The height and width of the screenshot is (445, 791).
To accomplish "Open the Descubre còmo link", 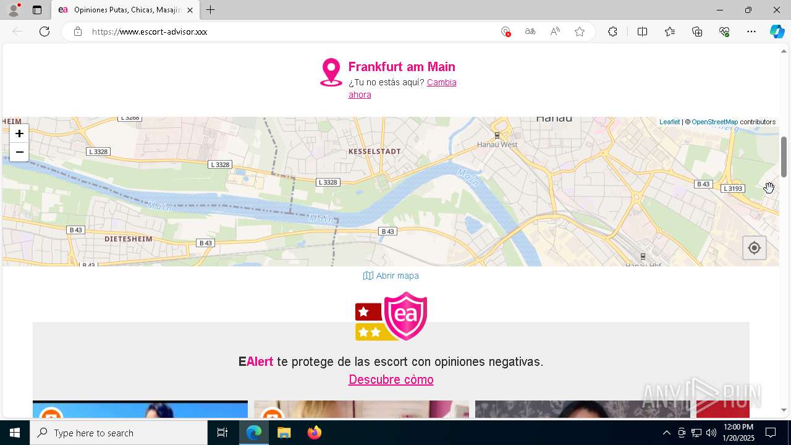I will [391, 379].
